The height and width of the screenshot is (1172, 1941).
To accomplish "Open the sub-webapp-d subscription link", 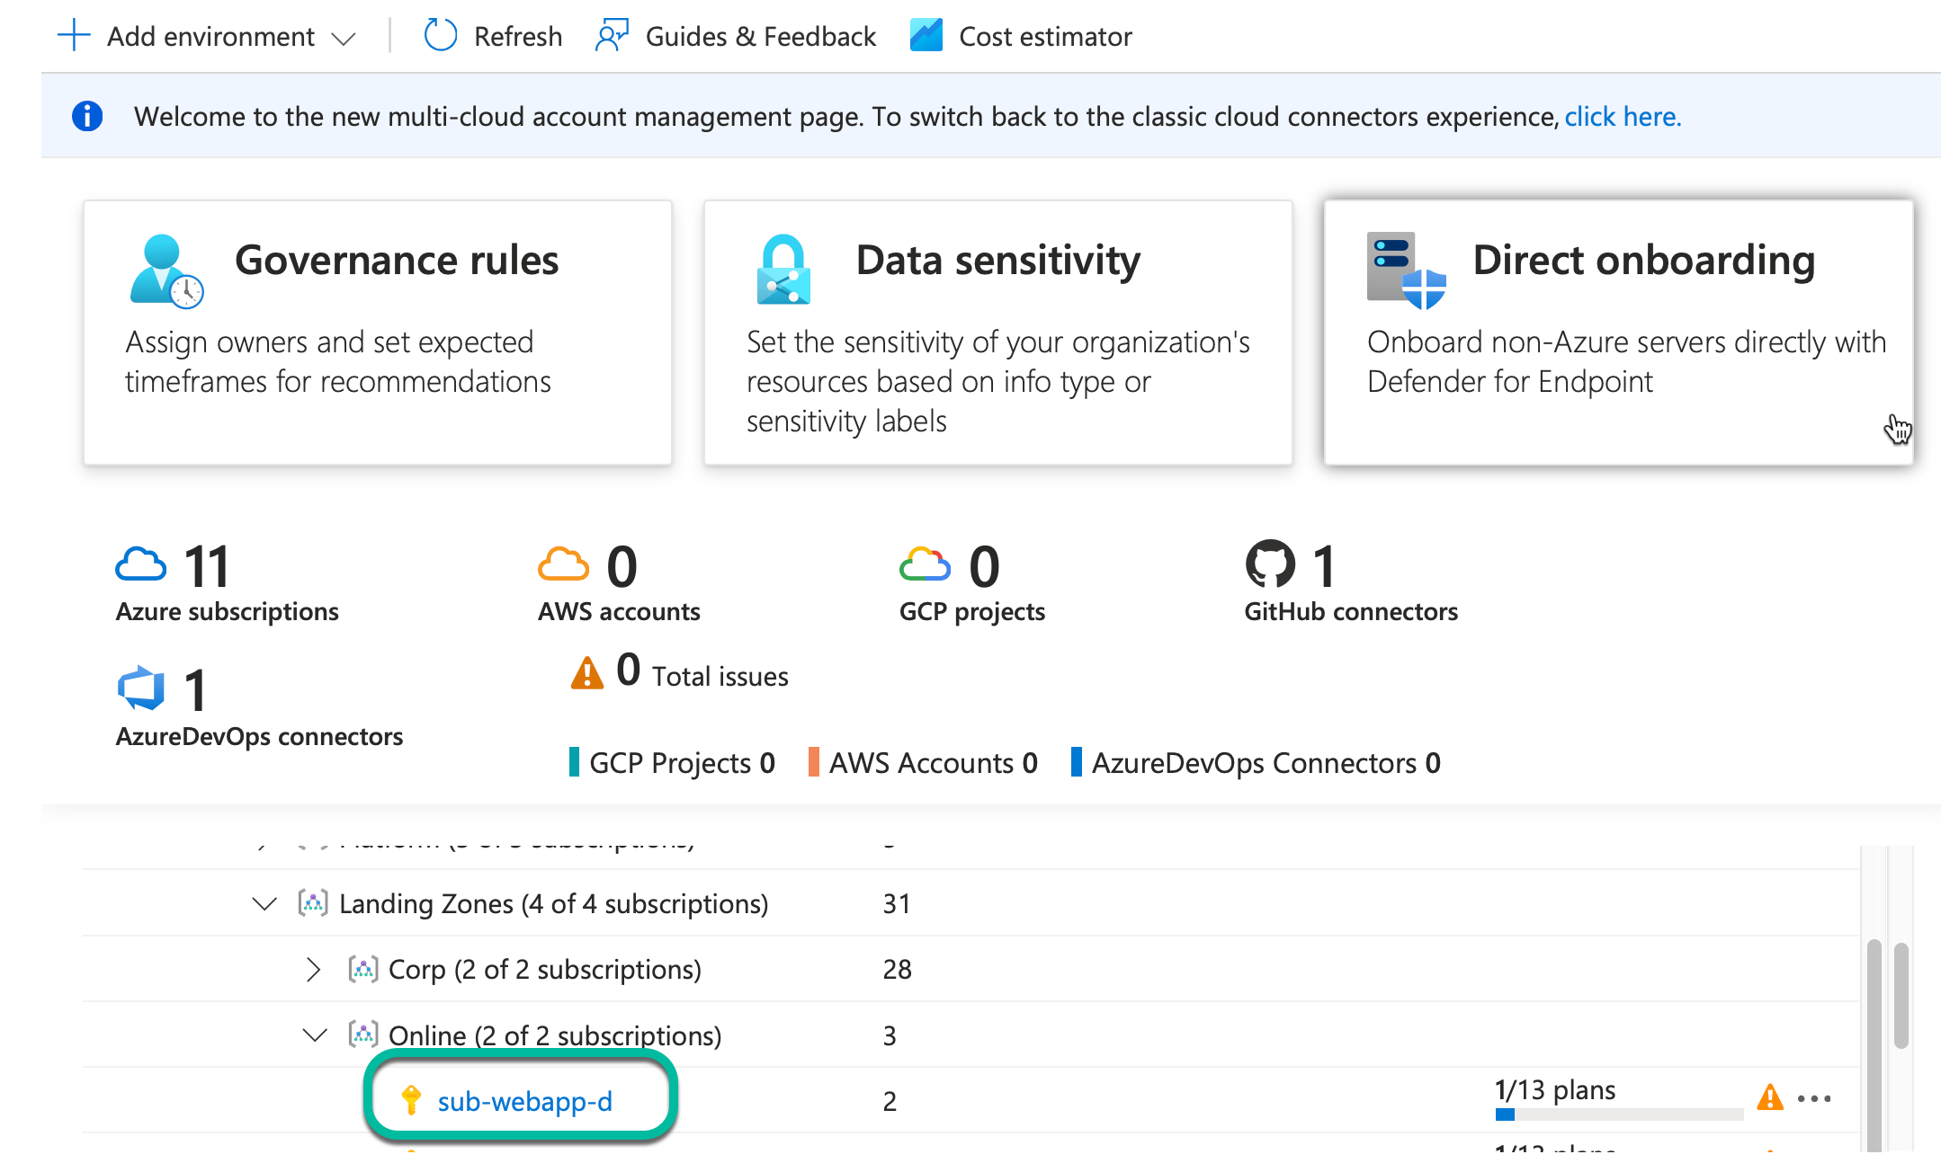I will pos(524,1101).
